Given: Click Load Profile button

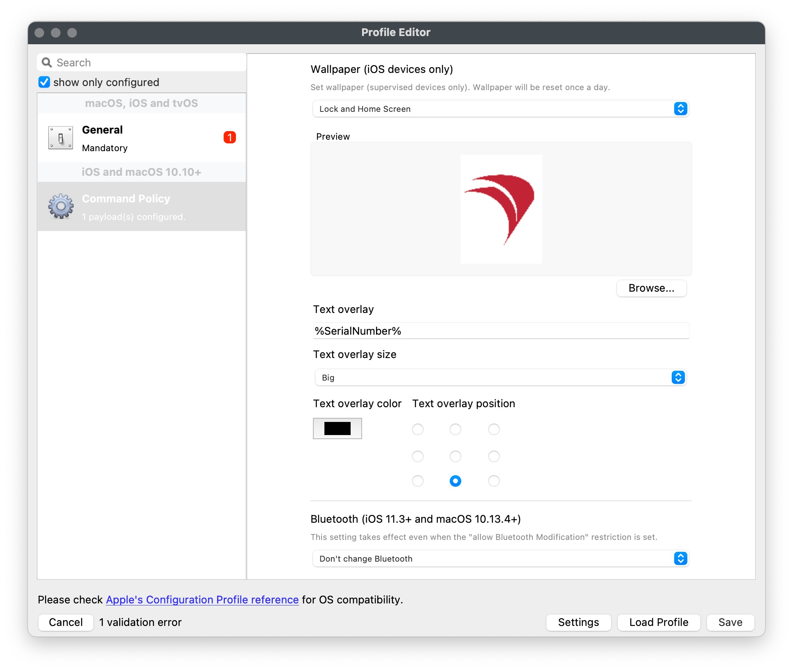Looking at the screenshot, I should [659, 622].
